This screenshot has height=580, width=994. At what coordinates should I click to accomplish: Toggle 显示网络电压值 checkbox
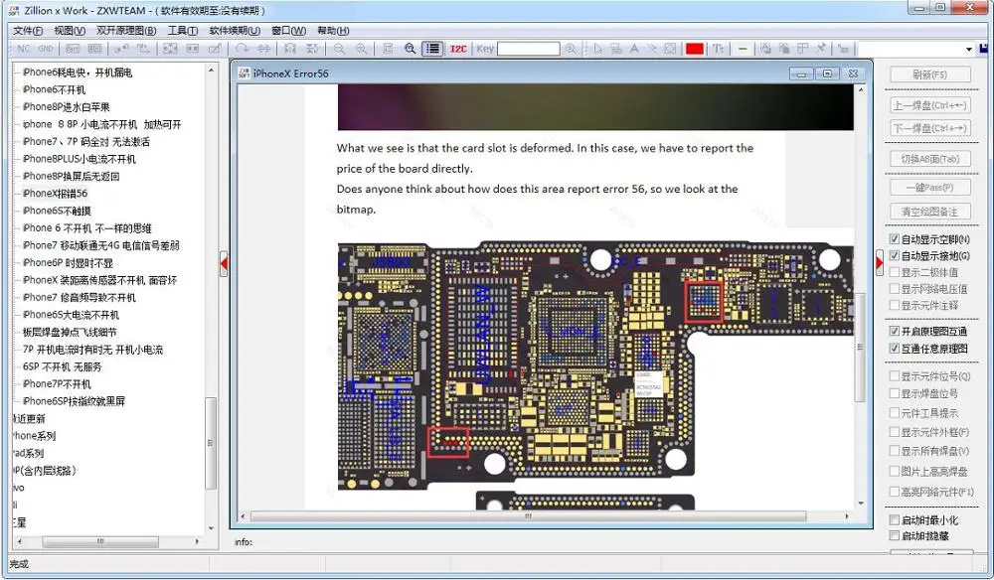click(895, 289)
